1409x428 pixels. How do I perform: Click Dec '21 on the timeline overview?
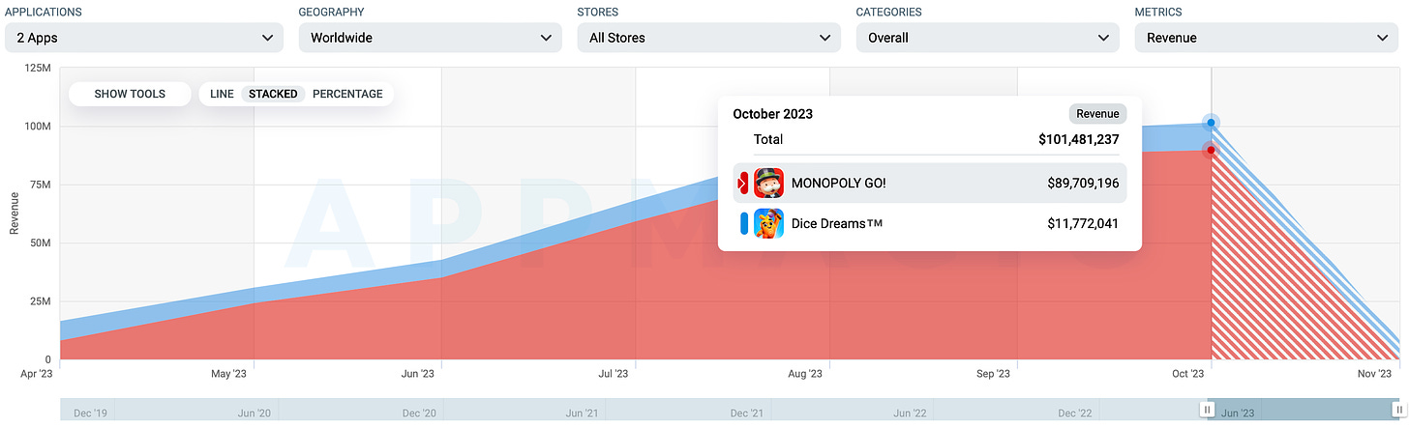[x=746, y=414]
